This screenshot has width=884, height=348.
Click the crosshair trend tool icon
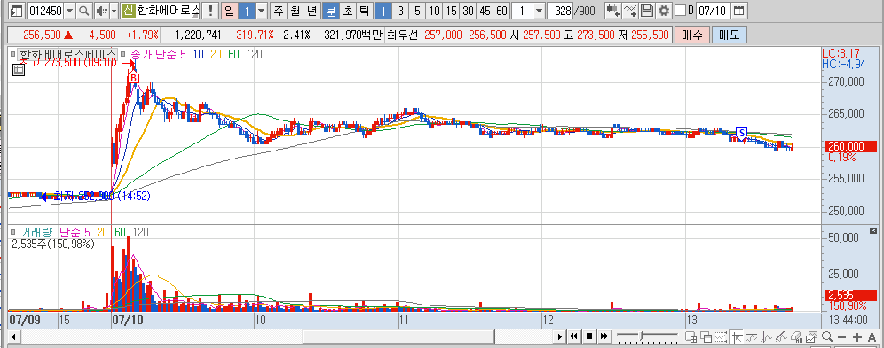[737, 336]
